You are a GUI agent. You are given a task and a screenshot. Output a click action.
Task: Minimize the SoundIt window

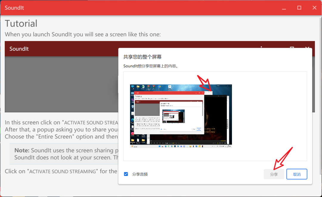[x=284, y=8]
